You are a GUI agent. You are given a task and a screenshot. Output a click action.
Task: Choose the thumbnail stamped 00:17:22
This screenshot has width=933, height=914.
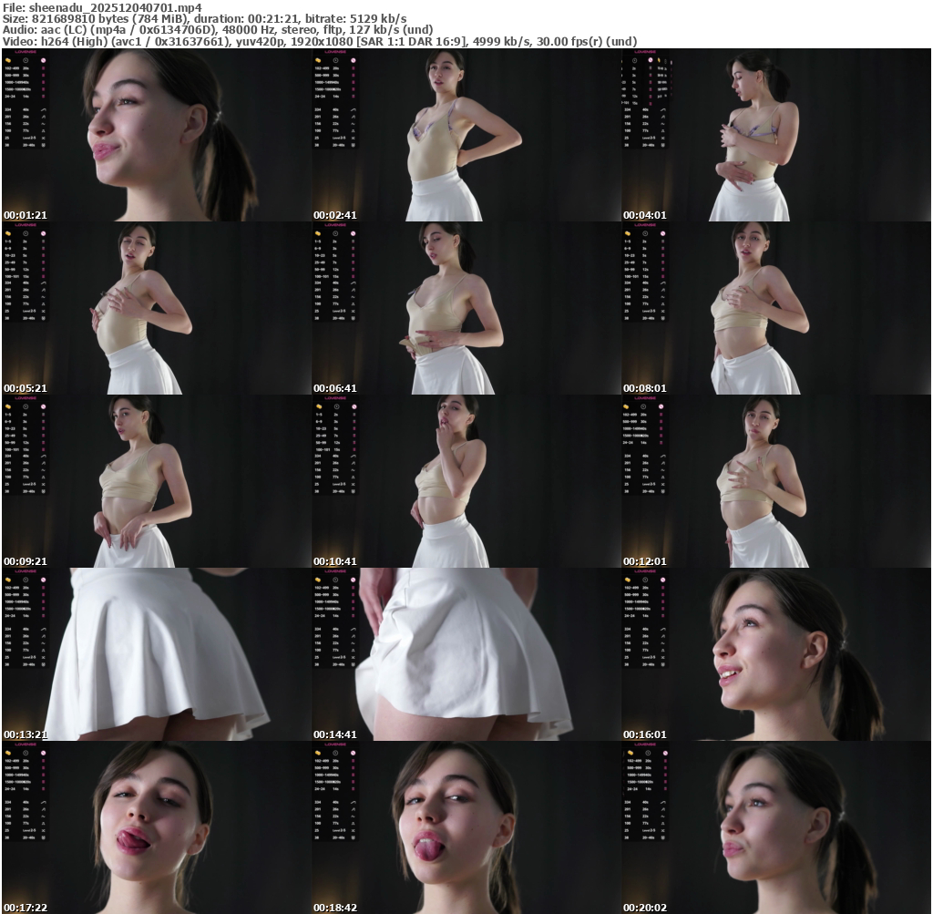point(157,827)
